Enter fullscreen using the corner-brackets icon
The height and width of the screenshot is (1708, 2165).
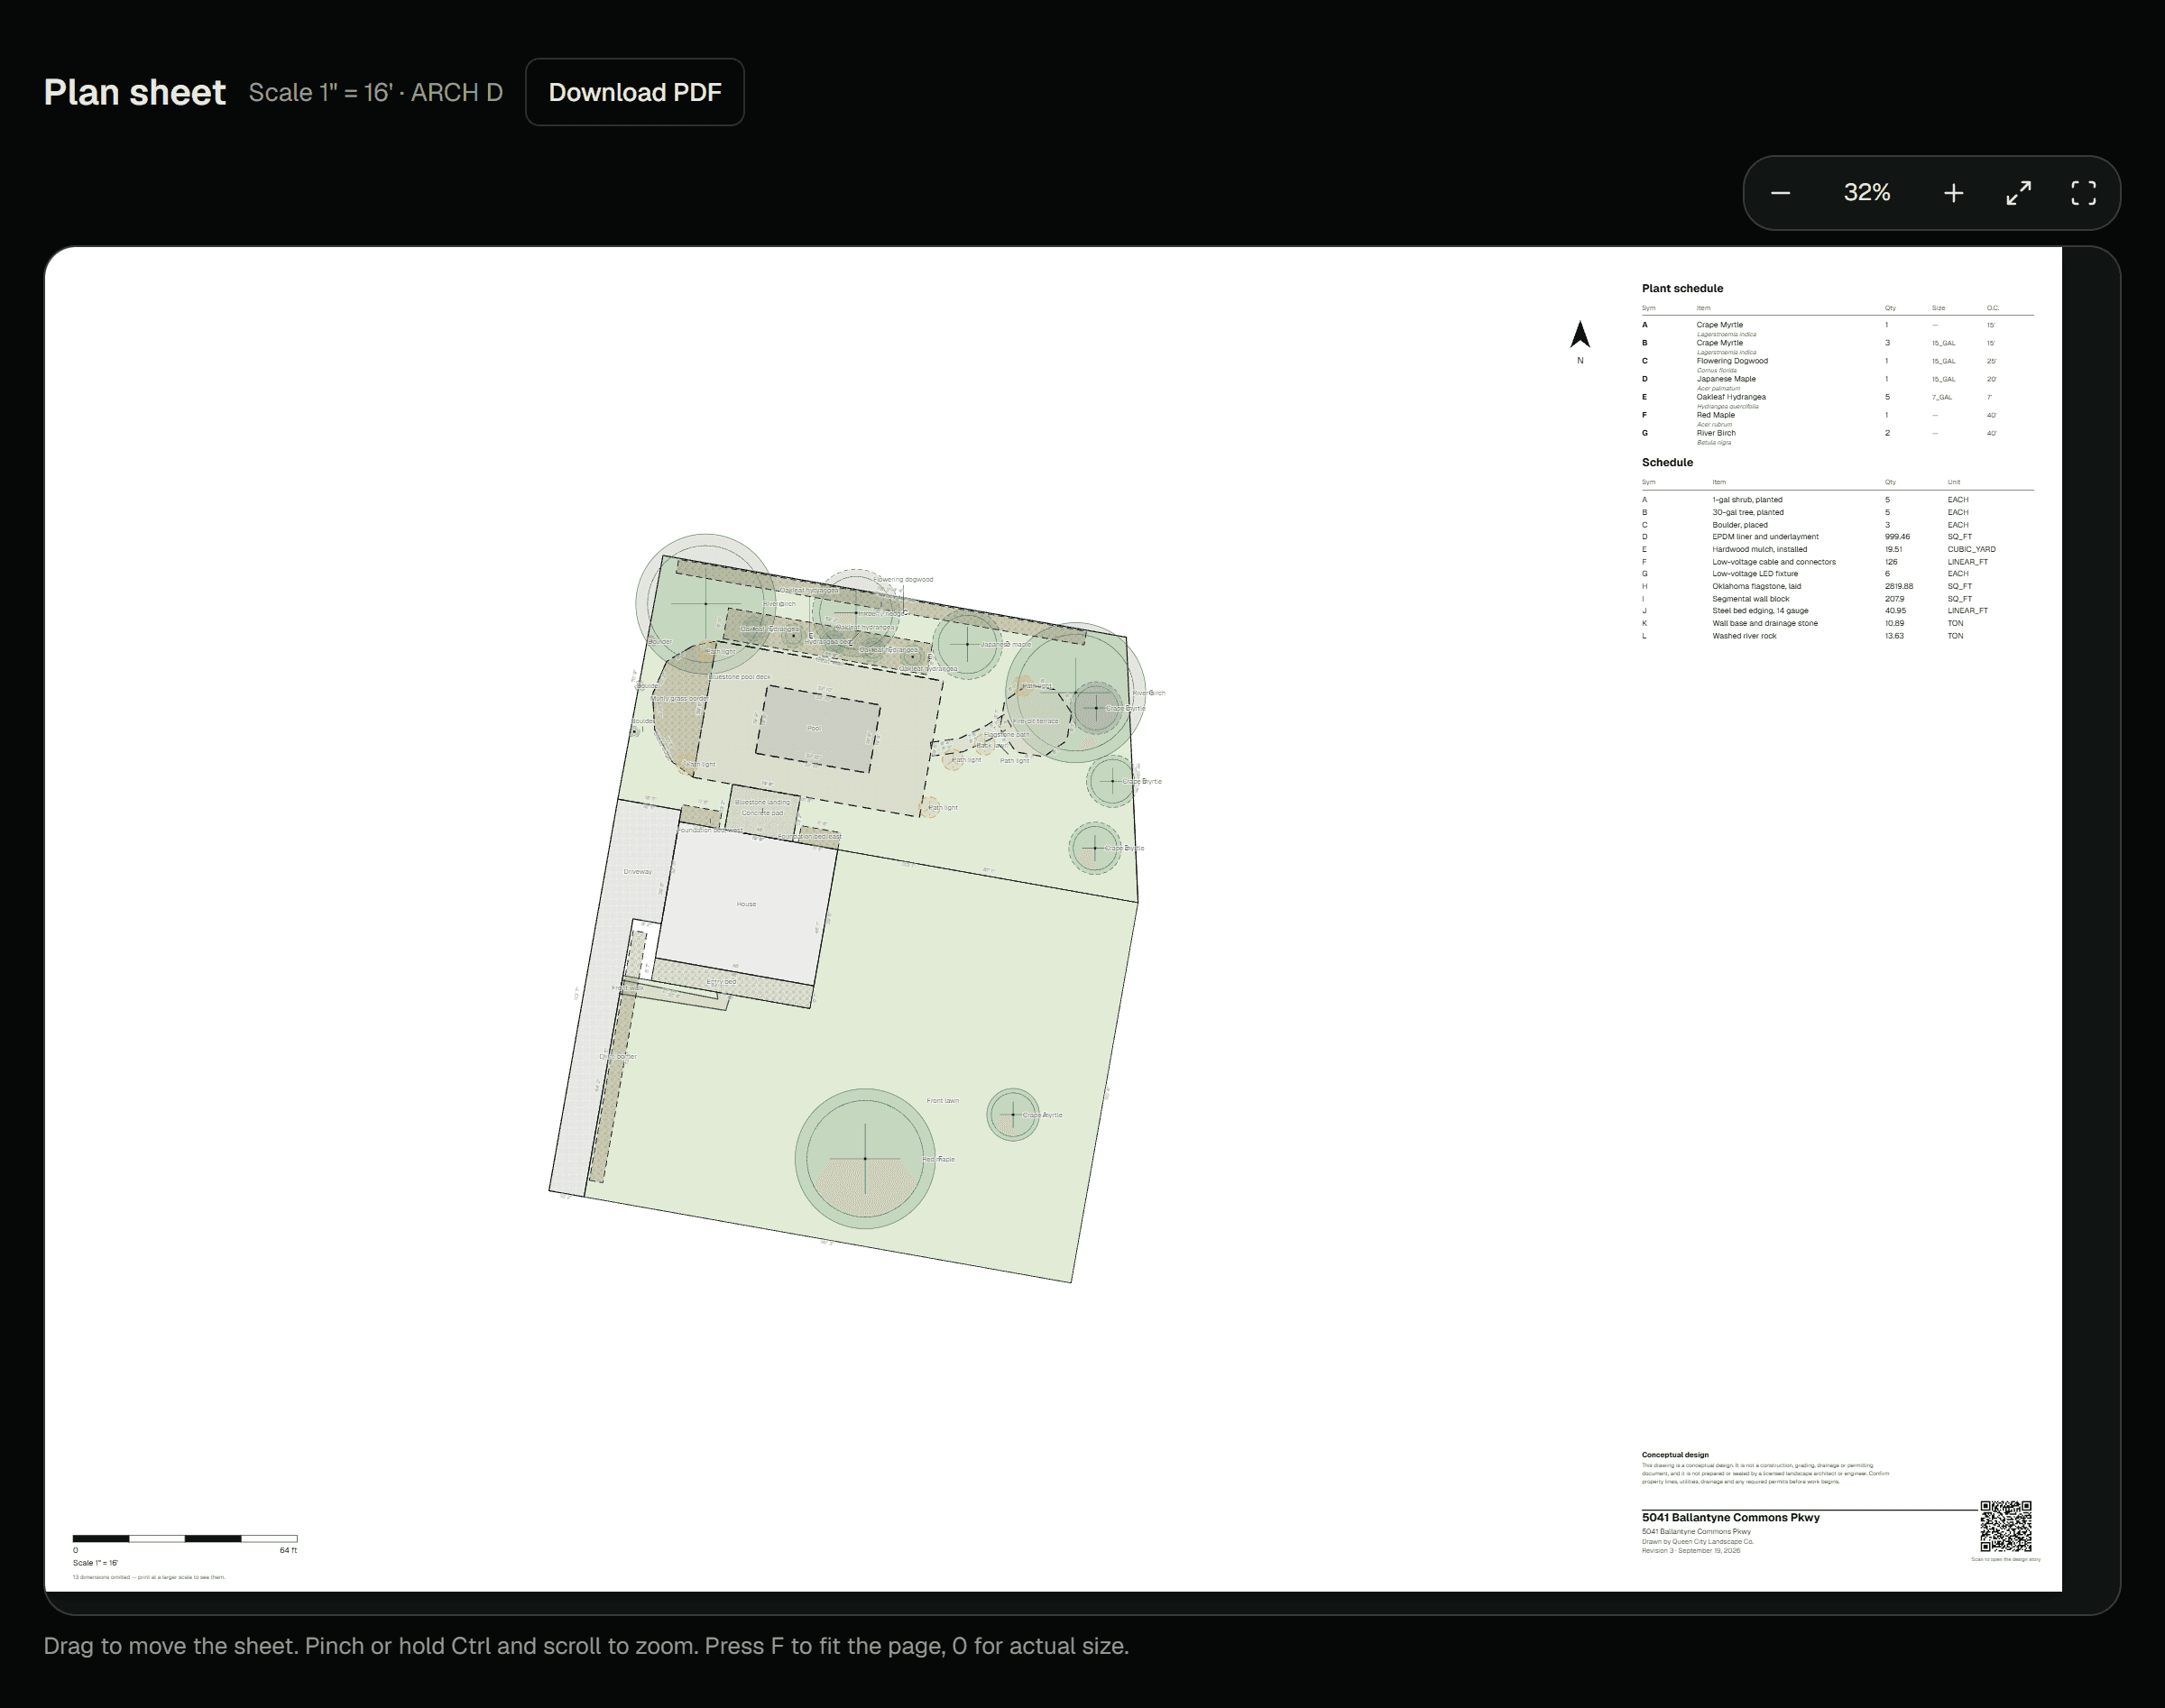point(2083,193)
